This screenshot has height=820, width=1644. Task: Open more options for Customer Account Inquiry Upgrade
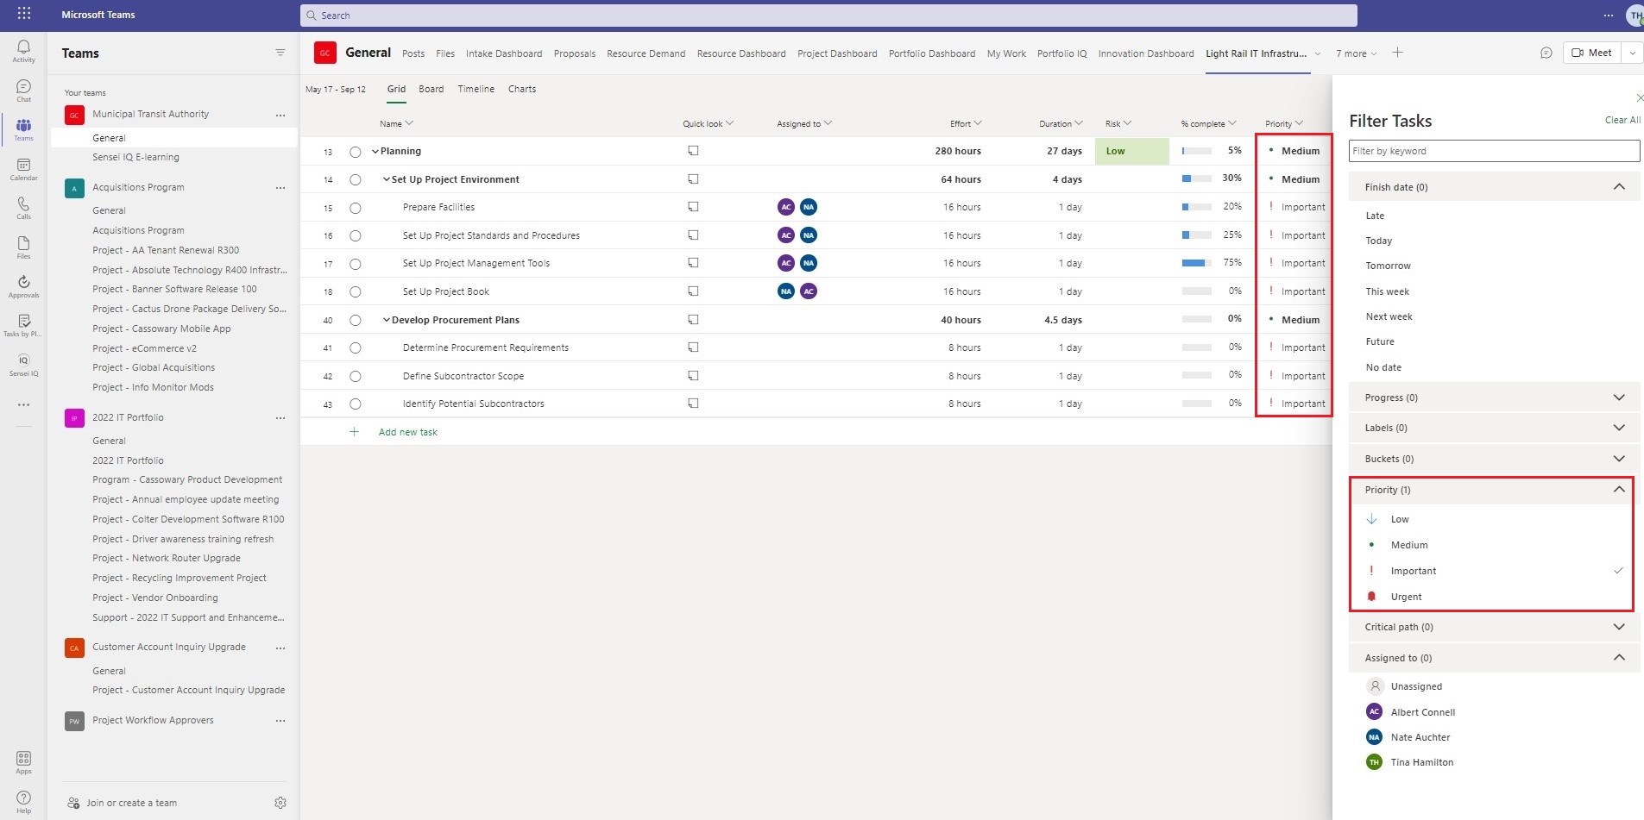280,648
